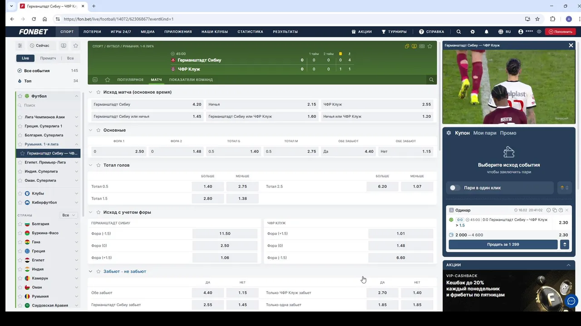Collapse the Исход с учетом форы section
The height and width of the screenshot is (326, 581).
90,212
